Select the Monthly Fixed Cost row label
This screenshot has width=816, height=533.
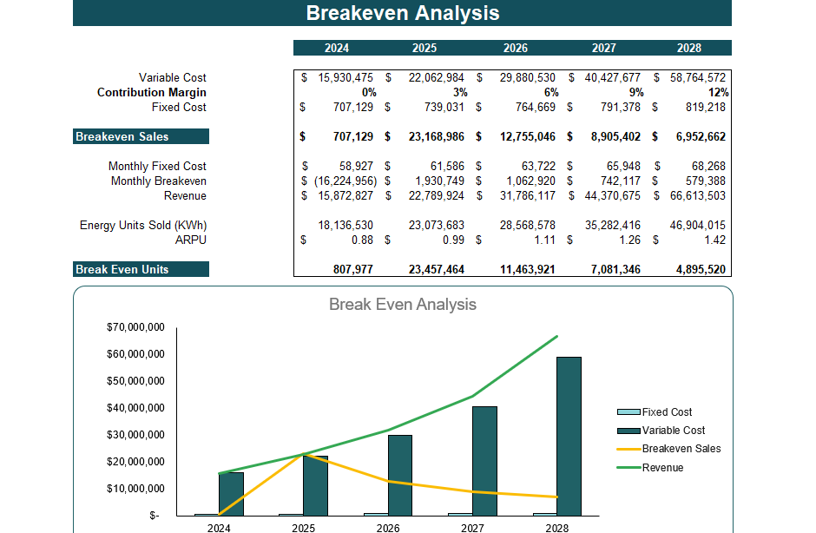click(156, 166)
